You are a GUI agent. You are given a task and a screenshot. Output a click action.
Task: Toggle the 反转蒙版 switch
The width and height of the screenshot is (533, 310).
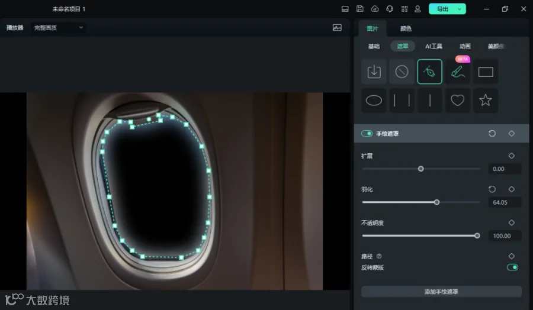512,267
